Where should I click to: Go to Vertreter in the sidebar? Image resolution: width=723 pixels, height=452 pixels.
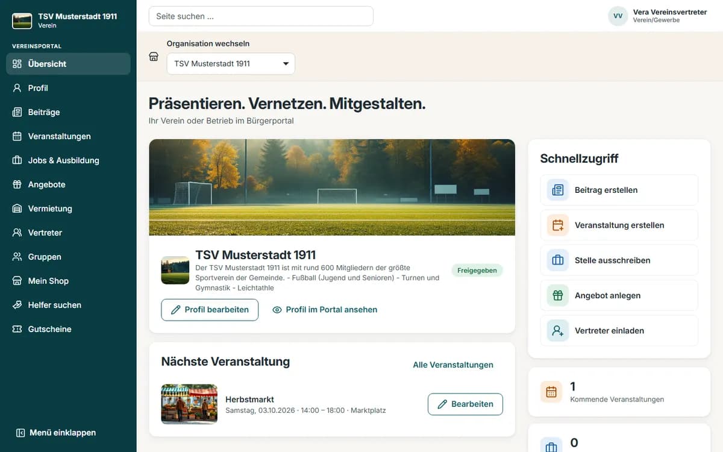pyautogui.click(x=68, y=233)
